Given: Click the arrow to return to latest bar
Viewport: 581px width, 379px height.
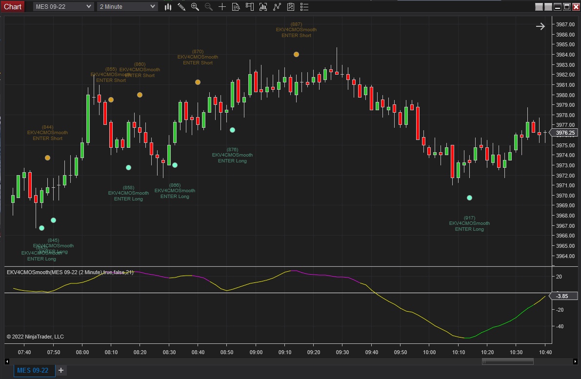Looking at the screenshot, I should 540,26.
